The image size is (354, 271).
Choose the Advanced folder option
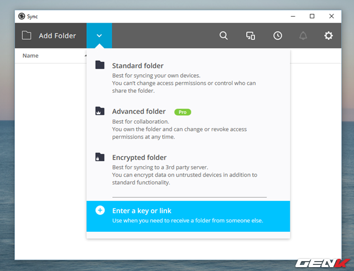click(138, 111)
